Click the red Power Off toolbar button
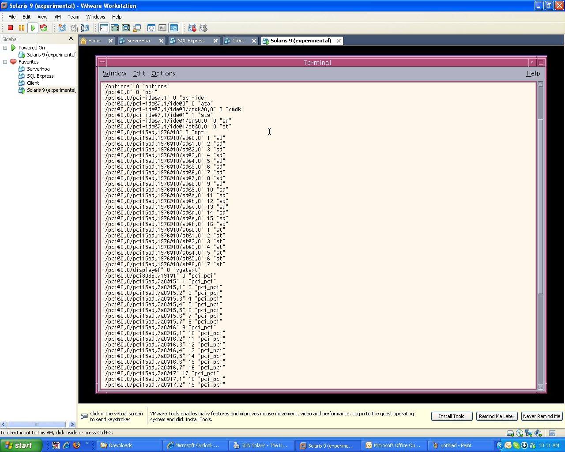565x452 pixels. coord(11,28)
